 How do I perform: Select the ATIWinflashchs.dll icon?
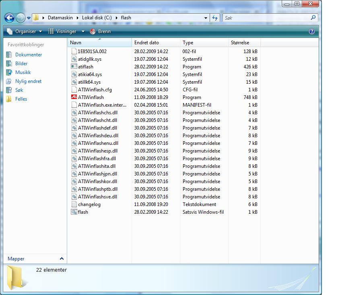pyautogui.click(x=74, y=113)
